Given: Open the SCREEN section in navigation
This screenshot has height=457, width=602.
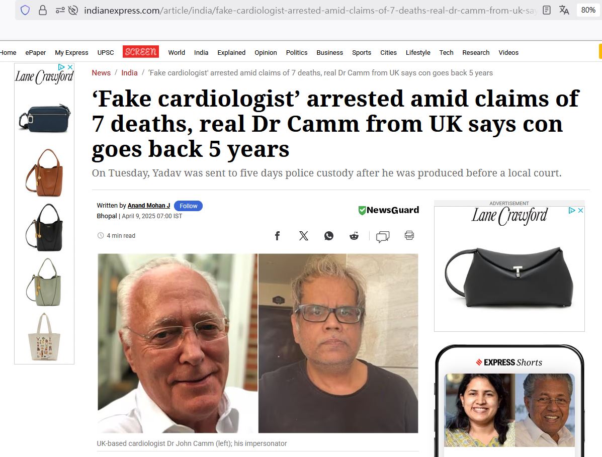Looking at the screenshot, I should tap(140, 52).
